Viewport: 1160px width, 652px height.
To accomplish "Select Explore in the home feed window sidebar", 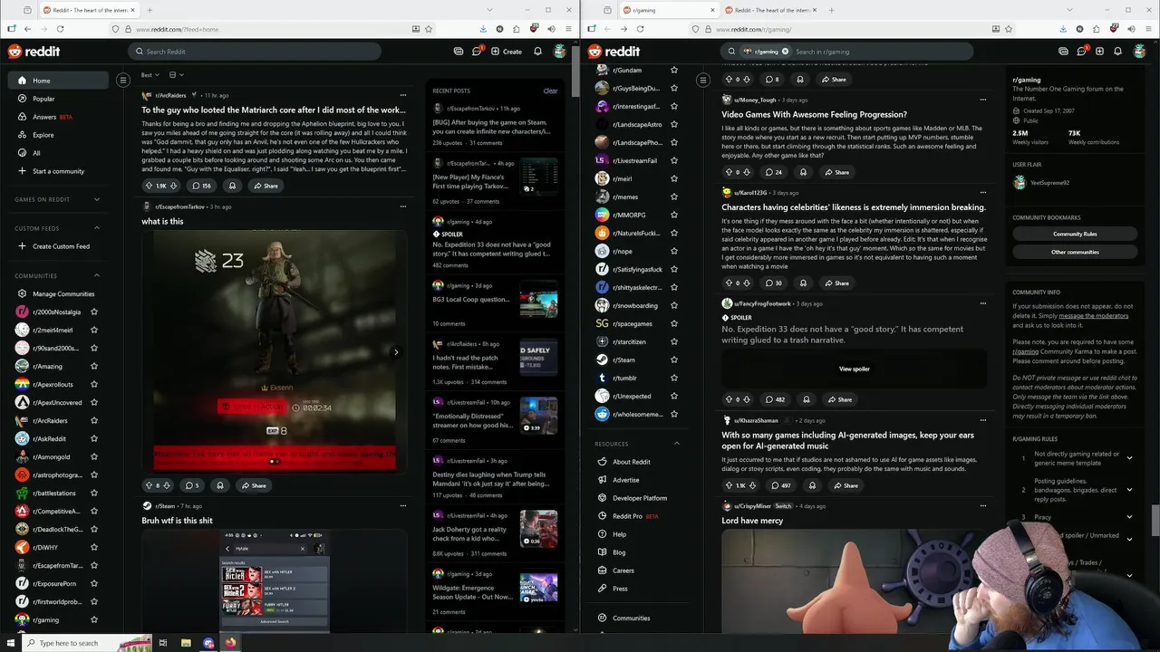I will click(x=58, y=135).
